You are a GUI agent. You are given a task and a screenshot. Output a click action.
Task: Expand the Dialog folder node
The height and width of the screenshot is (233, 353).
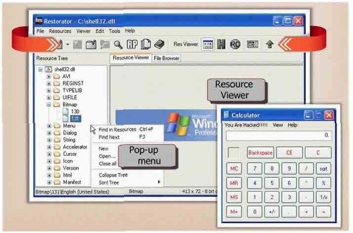(x=49, y=133)
